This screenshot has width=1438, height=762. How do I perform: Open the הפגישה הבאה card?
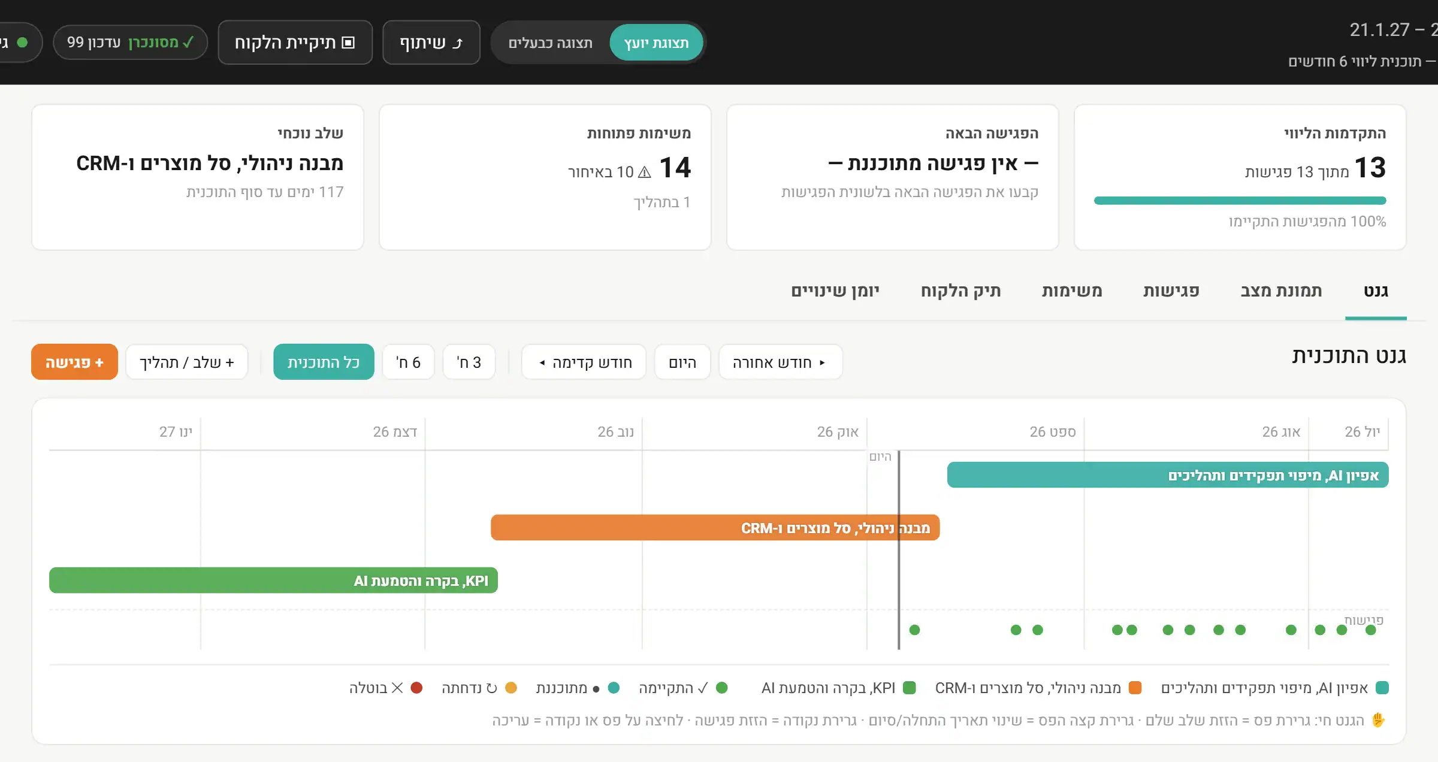[x=893, y=177]
